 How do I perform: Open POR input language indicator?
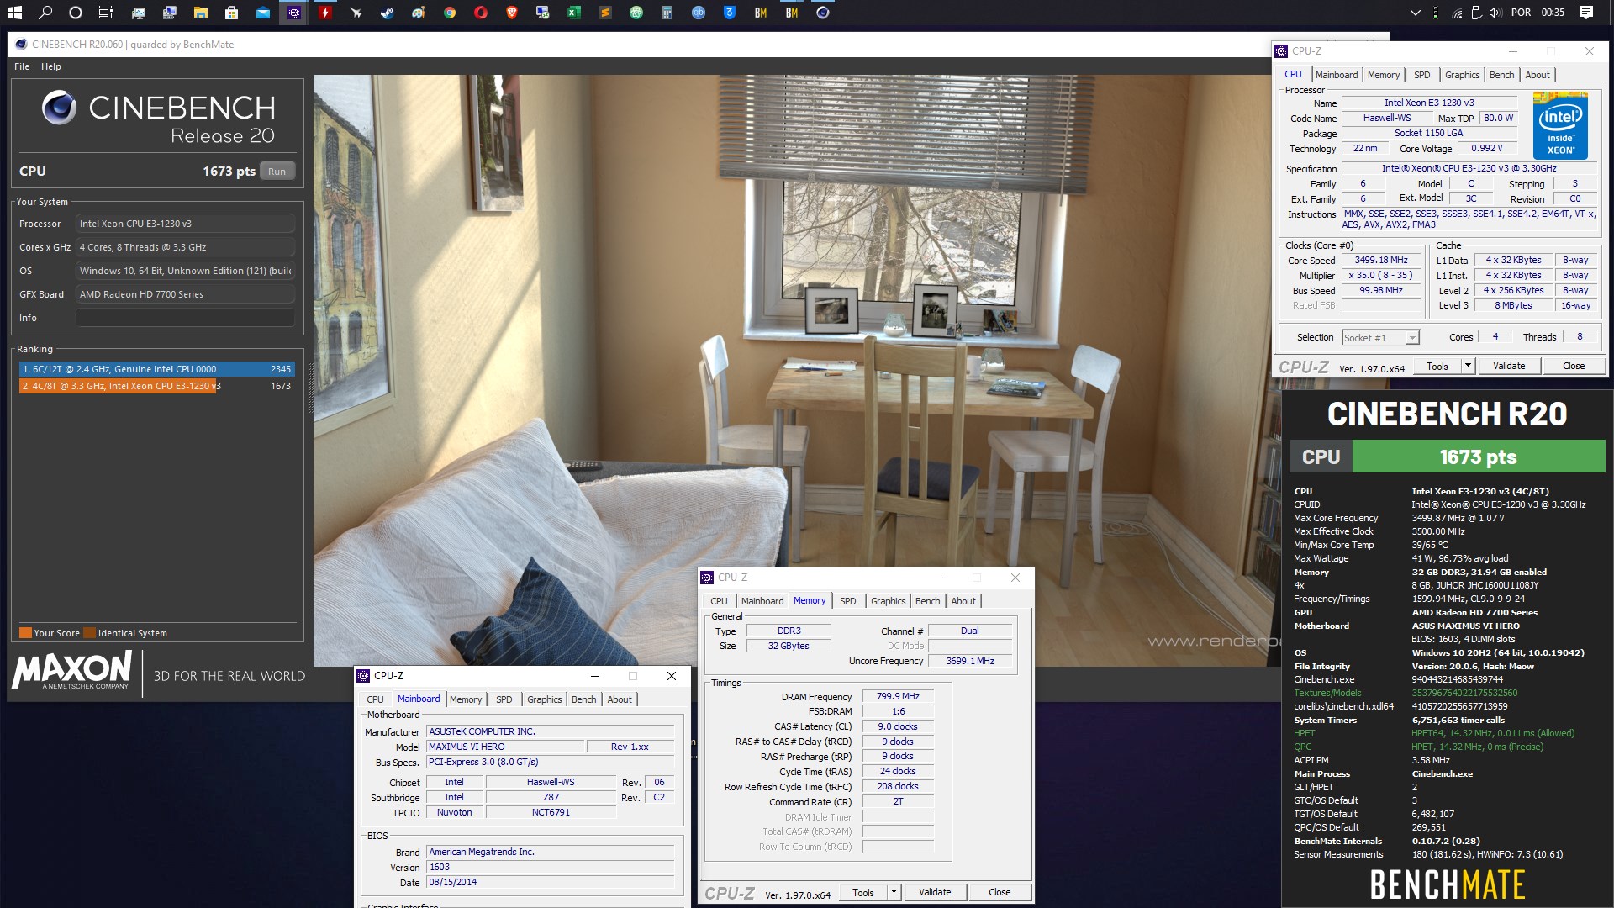coord(1521,13)
